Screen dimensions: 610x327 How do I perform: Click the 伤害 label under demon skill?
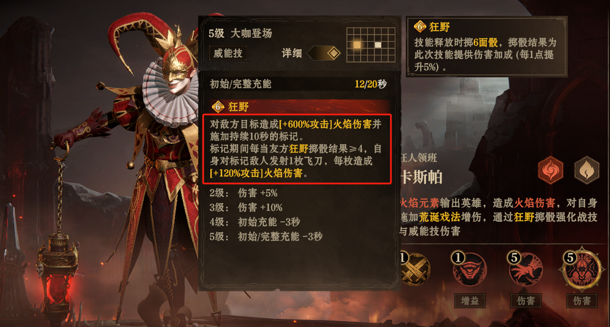[581, 301]
